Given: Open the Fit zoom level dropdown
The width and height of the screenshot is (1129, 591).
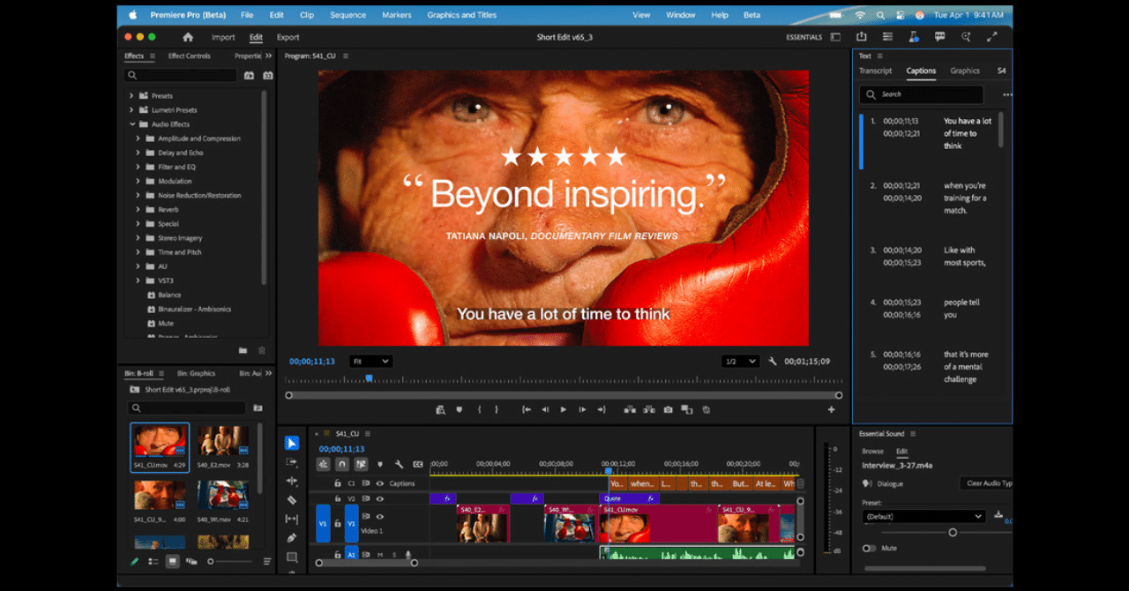Looking at the screenshot, I should click(x=370, y=362).
